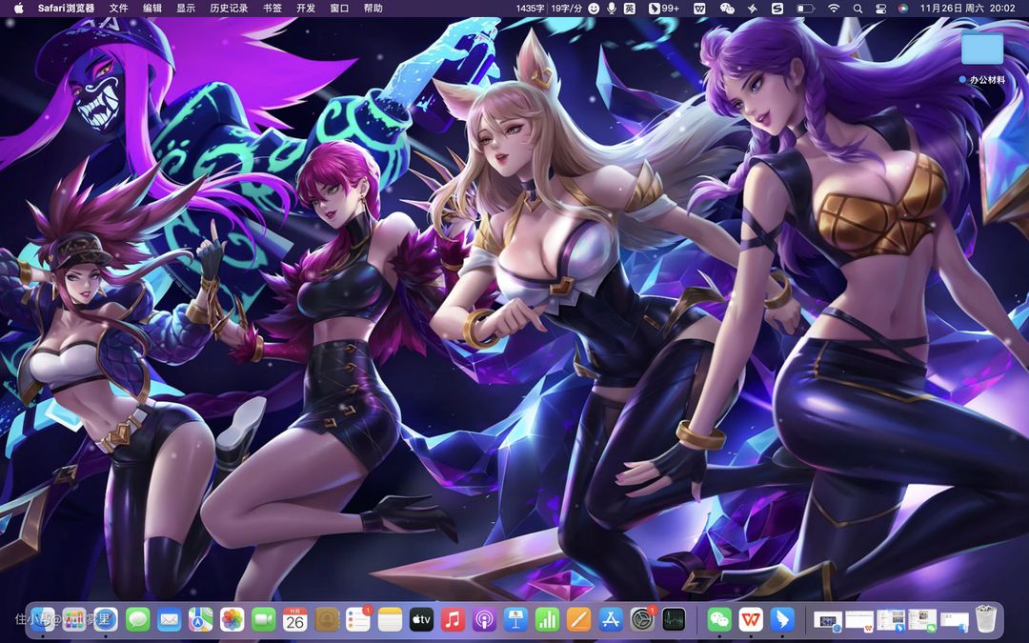The height and width of the screenshot is (643, 1029).
Task: Open the App Store in Dock
Action: 611,619
